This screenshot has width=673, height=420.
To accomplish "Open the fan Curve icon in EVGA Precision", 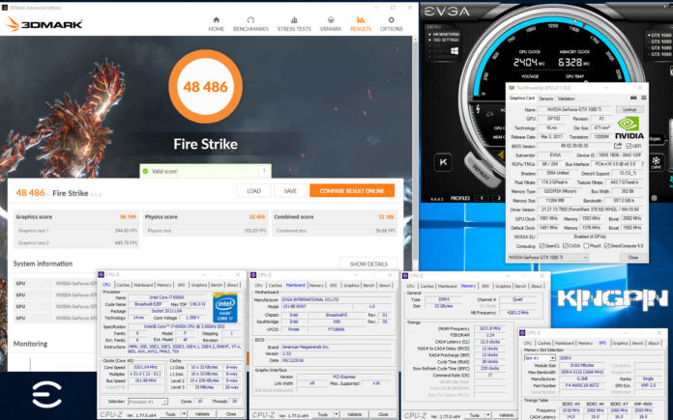I will [x=656, y=162].
